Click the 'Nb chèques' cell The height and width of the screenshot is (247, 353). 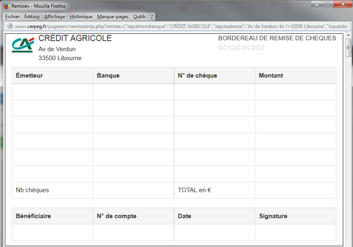click(53, 190)
